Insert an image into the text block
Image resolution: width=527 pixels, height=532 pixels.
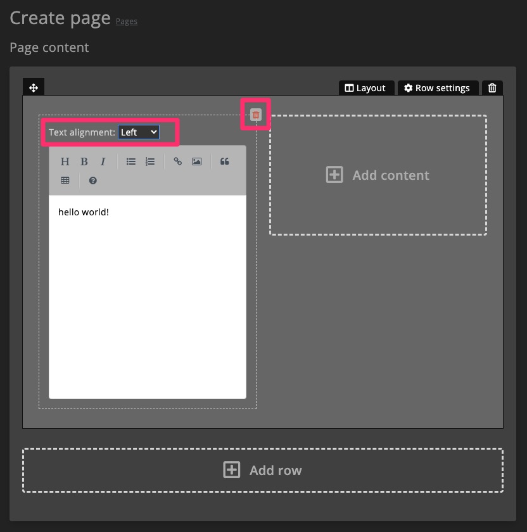(x=196, y=161)
